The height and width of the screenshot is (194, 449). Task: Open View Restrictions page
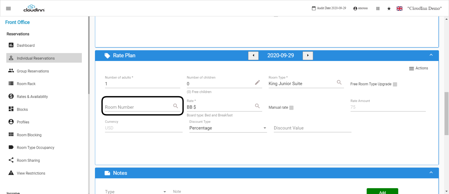[44, 173]
